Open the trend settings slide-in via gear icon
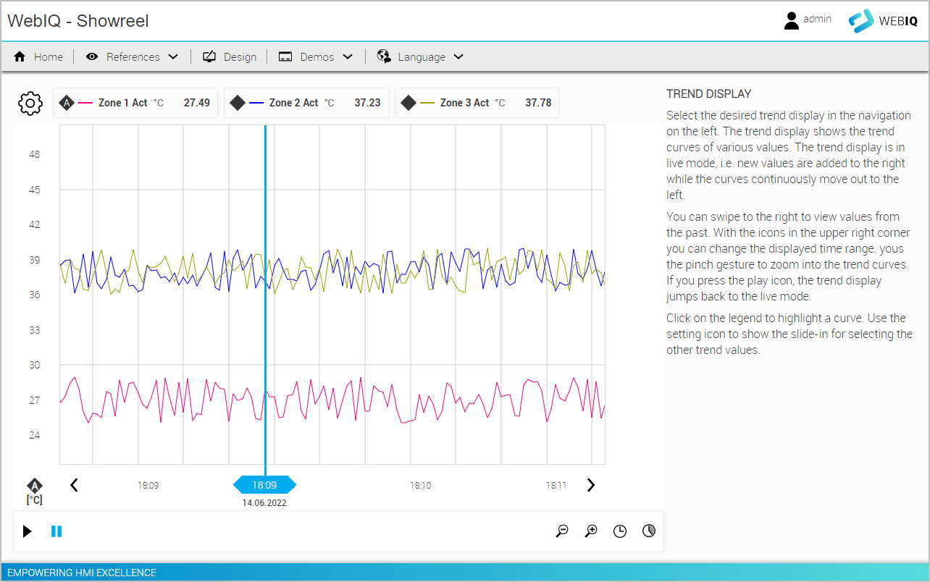Image resolution: width=930 pixels, height=582 pixels. click(x=30, y=103)
